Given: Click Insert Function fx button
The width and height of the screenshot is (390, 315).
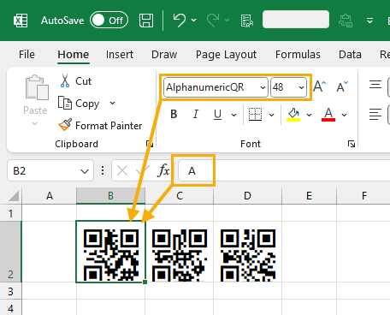Looking at the screenshot, I should [x=163, y=171].
